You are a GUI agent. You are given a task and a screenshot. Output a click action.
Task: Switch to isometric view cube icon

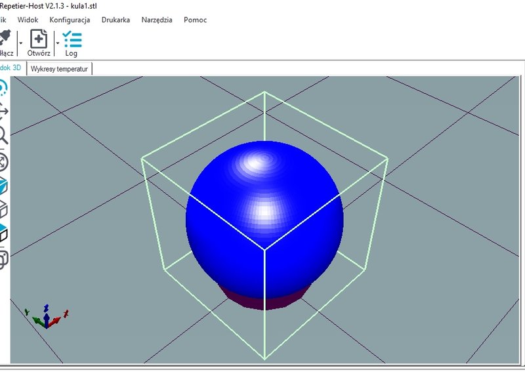pyautogui.click(x=3, y=186)
